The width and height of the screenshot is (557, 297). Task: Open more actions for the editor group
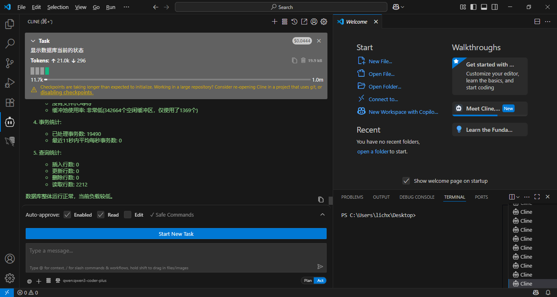[x=548, y=22]
